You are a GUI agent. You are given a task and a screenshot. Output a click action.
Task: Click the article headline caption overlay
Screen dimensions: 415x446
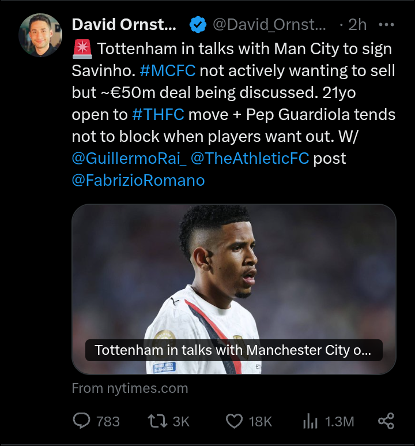[233, 350]
